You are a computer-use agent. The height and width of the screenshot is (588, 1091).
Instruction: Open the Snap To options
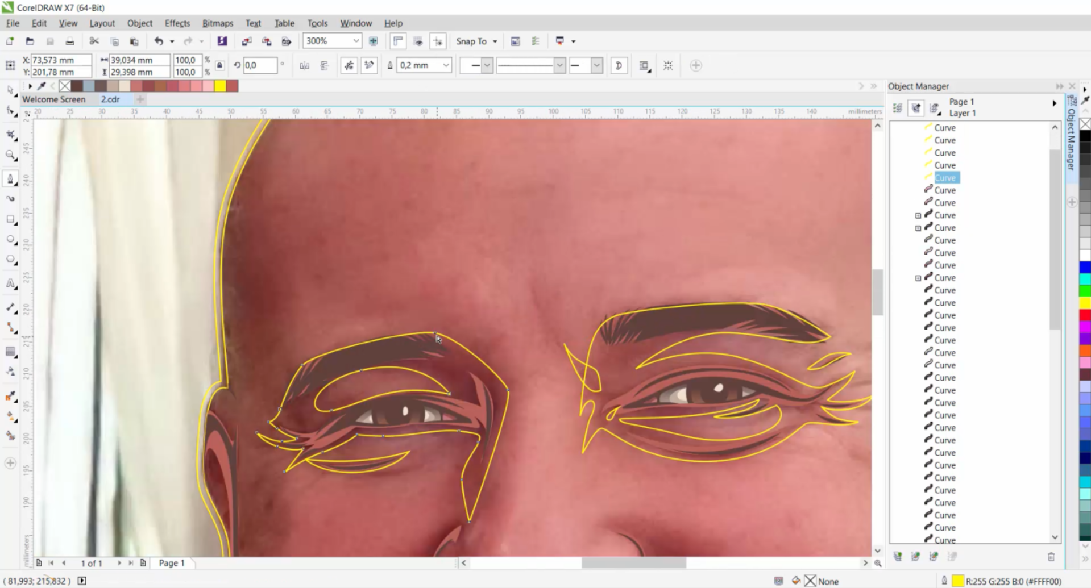coord(476,41)
